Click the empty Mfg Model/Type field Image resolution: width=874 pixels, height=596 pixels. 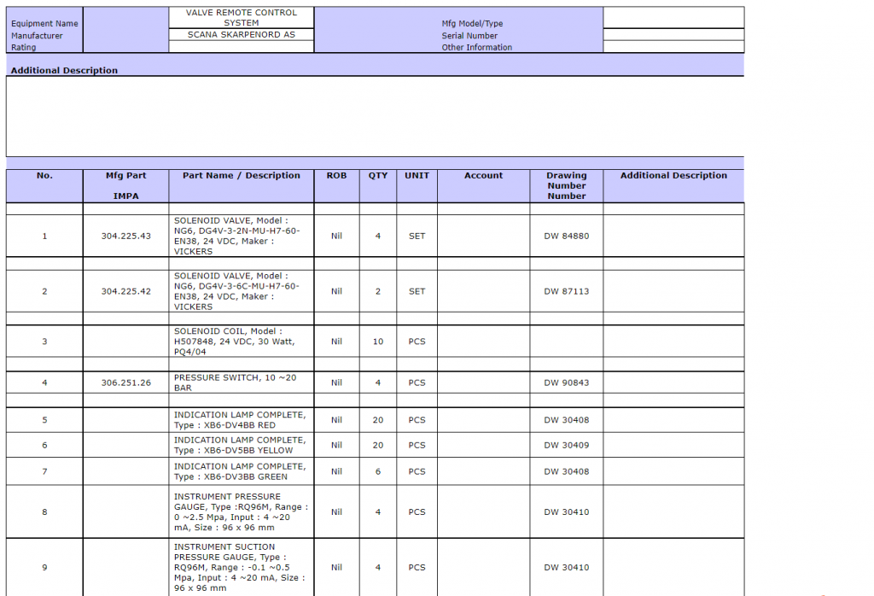click(673, 18)
